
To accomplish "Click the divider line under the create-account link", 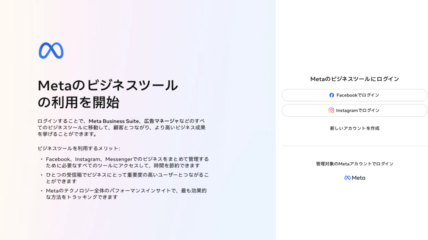I will (x=354, y=146).
